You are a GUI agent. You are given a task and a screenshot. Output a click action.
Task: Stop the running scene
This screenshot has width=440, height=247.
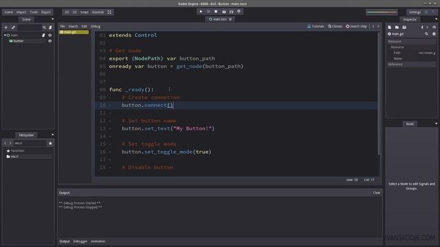pyautogui.click(x=216, y=12)
